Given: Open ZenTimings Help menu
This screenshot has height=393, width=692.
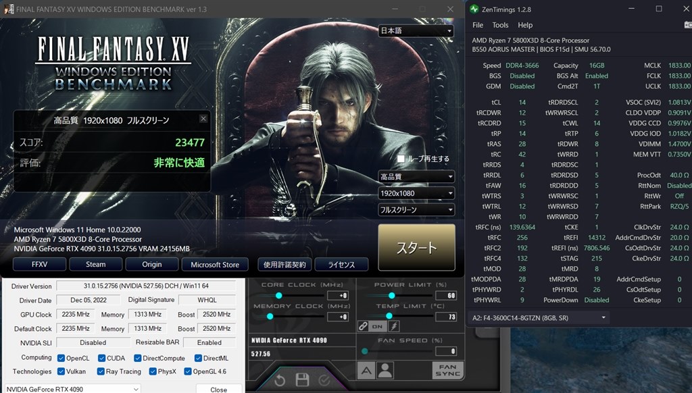Looking at the screenshot, I should tap(525, 25).
